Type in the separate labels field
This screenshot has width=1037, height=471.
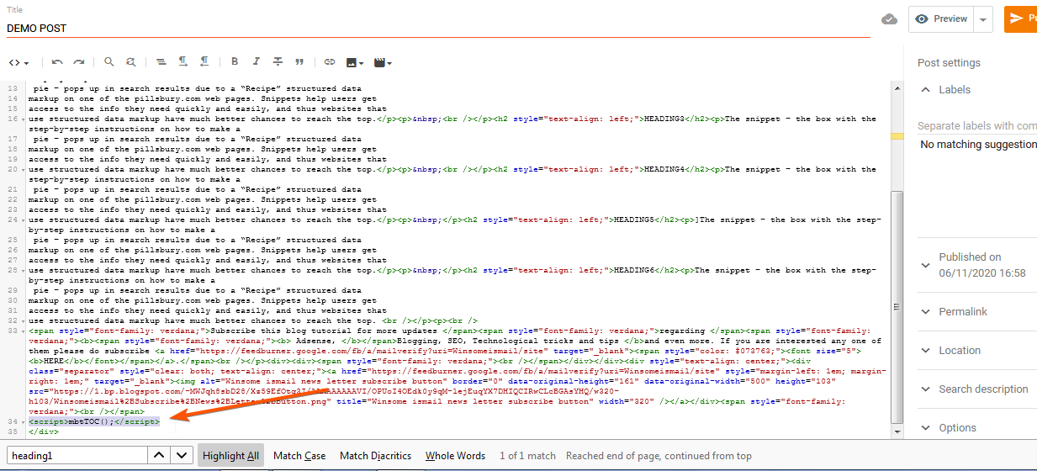(976, 125)
